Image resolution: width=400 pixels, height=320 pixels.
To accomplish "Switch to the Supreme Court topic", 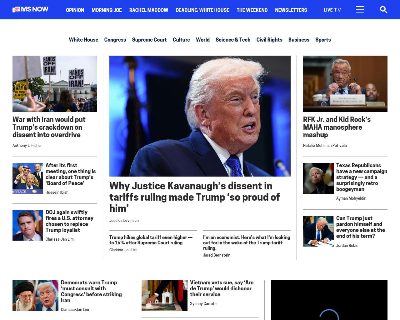I will pyautogui.click(x=149, y=40).
